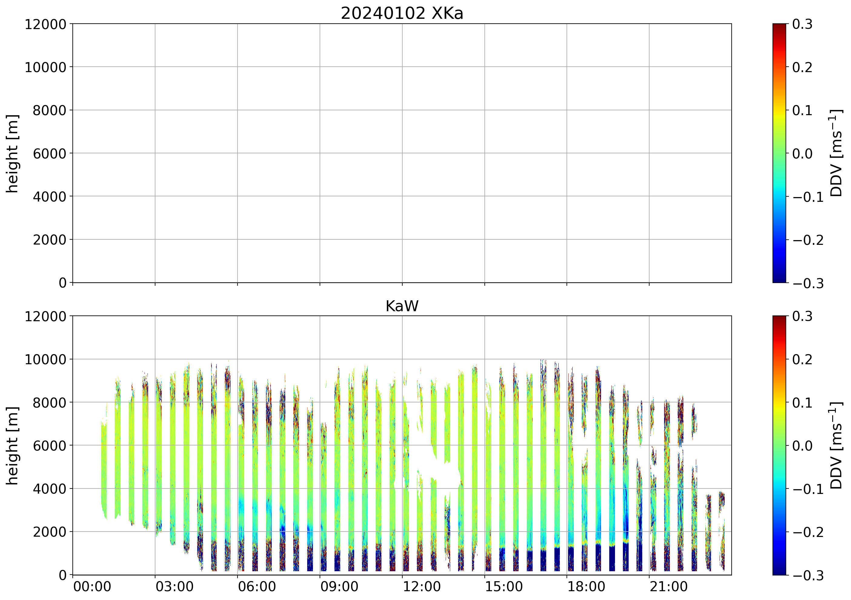Click the 06:00 x-axis tick label
Image resolution: width=851 pixels, height=600 pixels.
tap(257, 587)
